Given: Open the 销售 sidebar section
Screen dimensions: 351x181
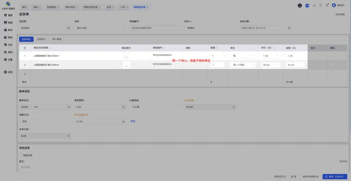Looking at the screenshot, I should click(8, 15).
